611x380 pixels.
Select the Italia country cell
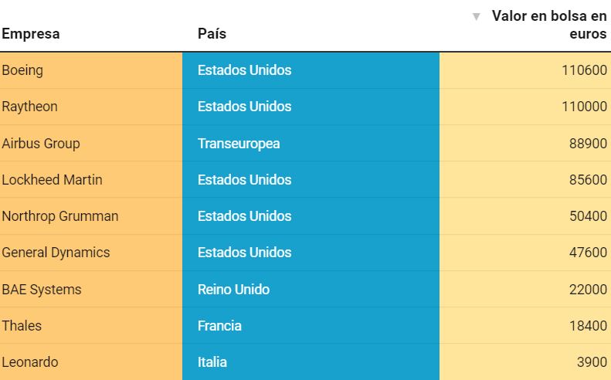coord(311,362)
